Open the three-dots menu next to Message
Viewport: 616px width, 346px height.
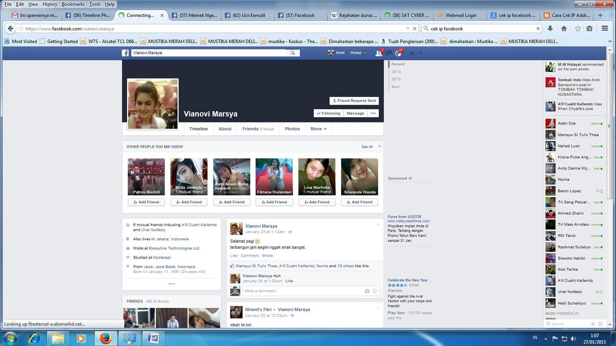coord(373,113)
